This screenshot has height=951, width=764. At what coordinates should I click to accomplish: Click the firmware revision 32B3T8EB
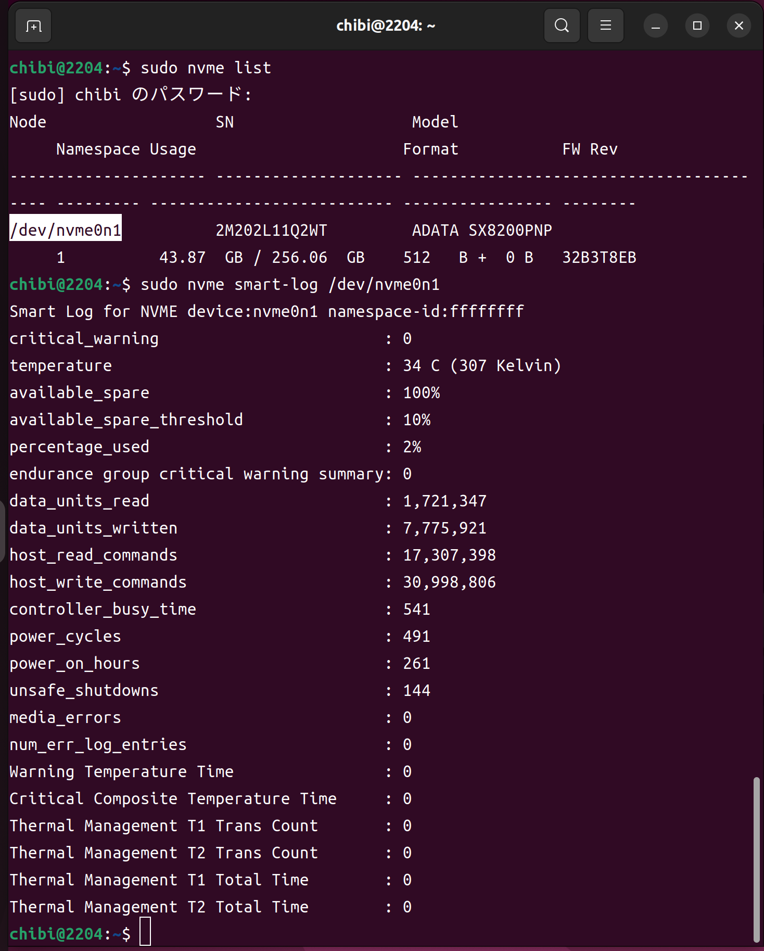[x=599, y=257]
